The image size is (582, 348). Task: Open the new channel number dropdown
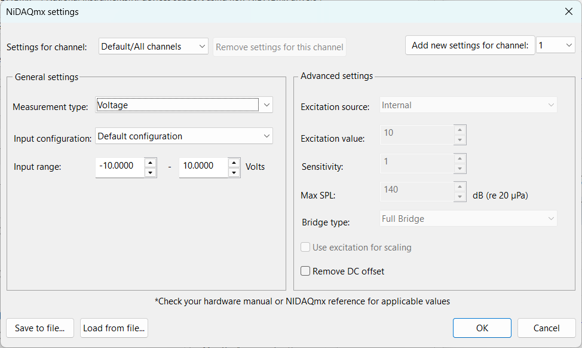tap(555, 45)
